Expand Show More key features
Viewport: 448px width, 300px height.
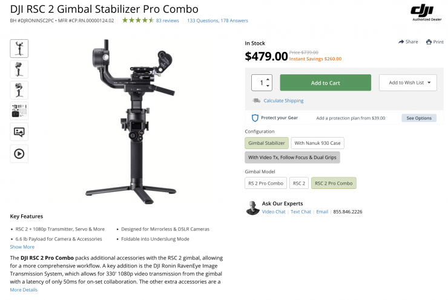coord(22,247)
